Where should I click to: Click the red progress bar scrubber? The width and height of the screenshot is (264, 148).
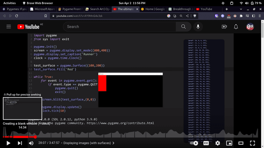pyautogui.click(x=35, y=137)
